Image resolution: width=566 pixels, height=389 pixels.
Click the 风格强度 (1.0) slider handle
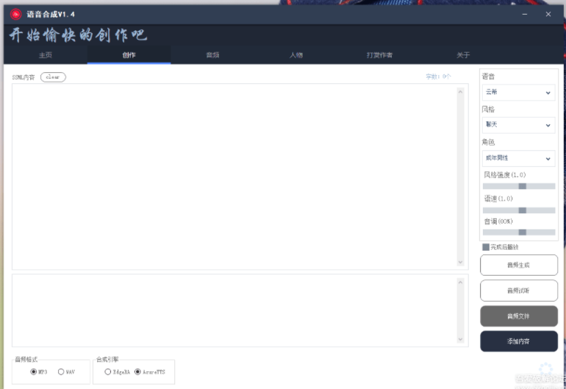tap(523, 186)
